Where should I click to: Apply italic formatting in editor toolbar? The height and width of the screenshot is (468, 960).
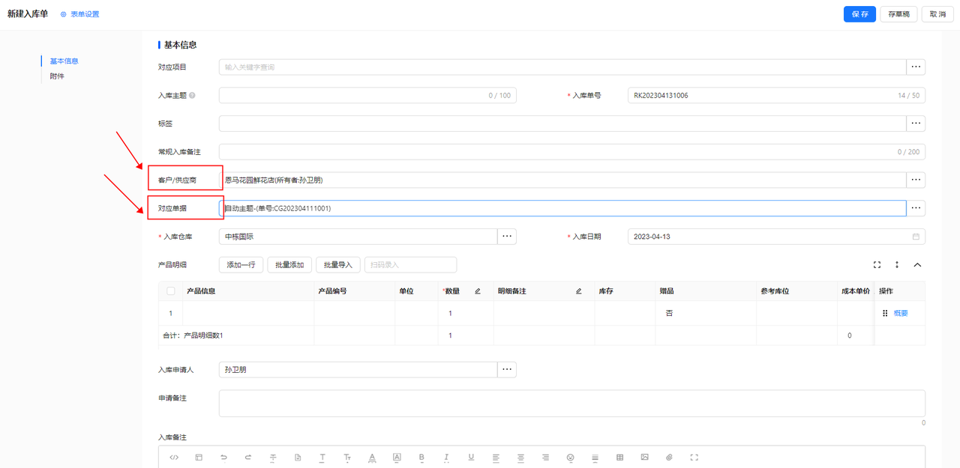pyautogui.click(x=446, y=457)
